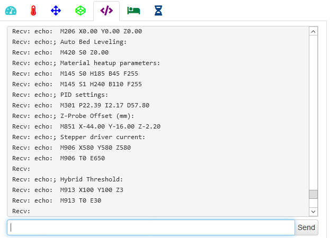
Task: Click the Send button
Action: point(306,227)
